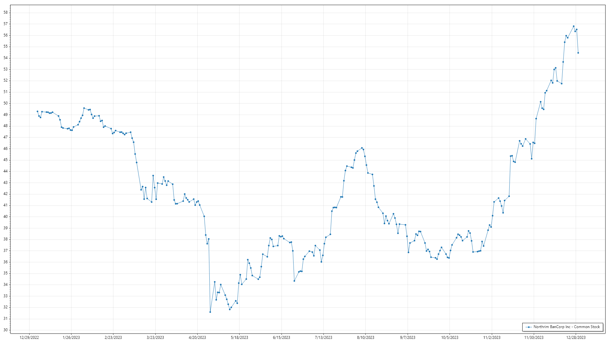Click the 50 y-axis value label
This screenshot has width=610, height=343.
pos(6,103)
